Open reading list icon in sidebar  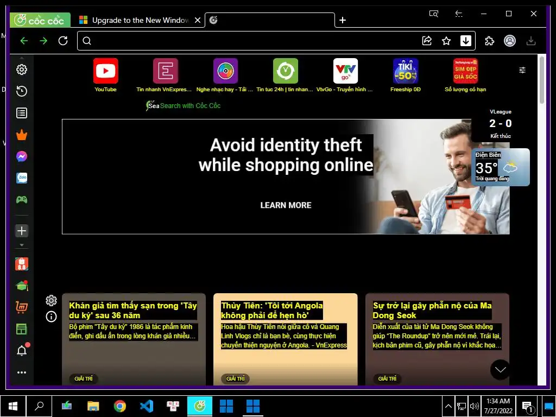[22, 113]
